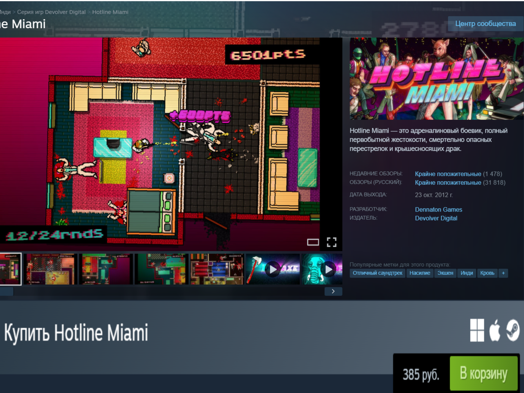Viewport: 524px width, 393px height.
Task: Play the elephant mask trailer thumbnail
Action: click(x=322, y=269)
